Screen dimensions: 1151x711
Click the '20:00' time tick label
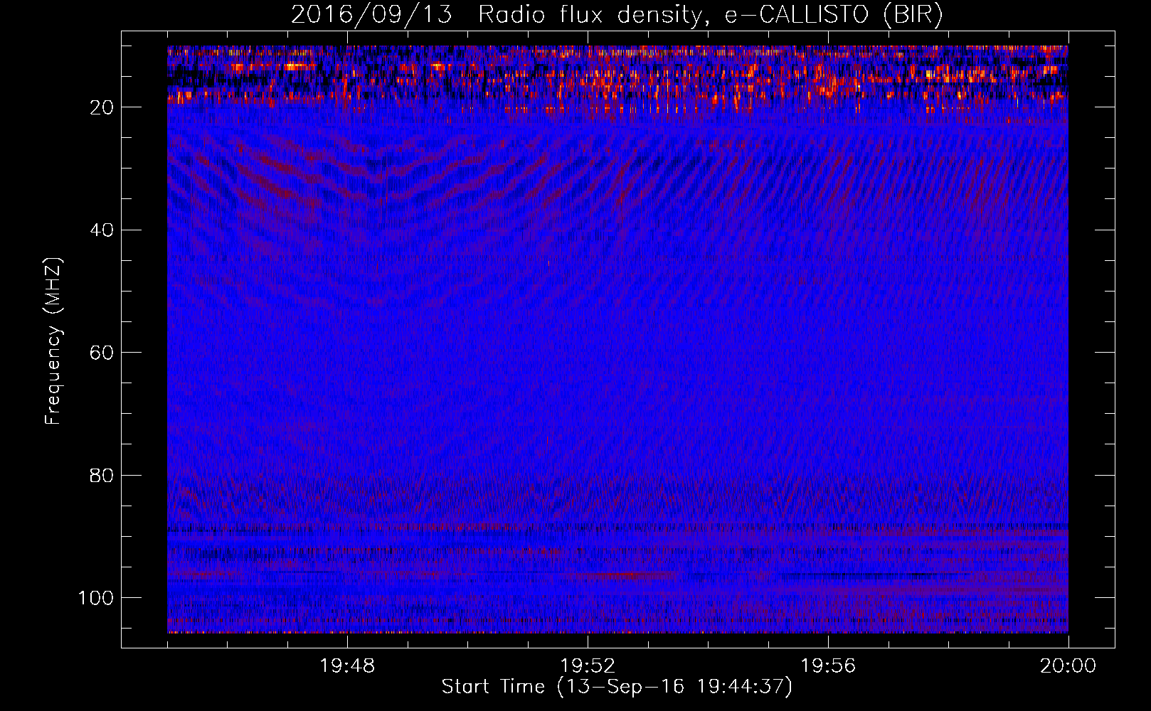click(x=1068, y=666)
